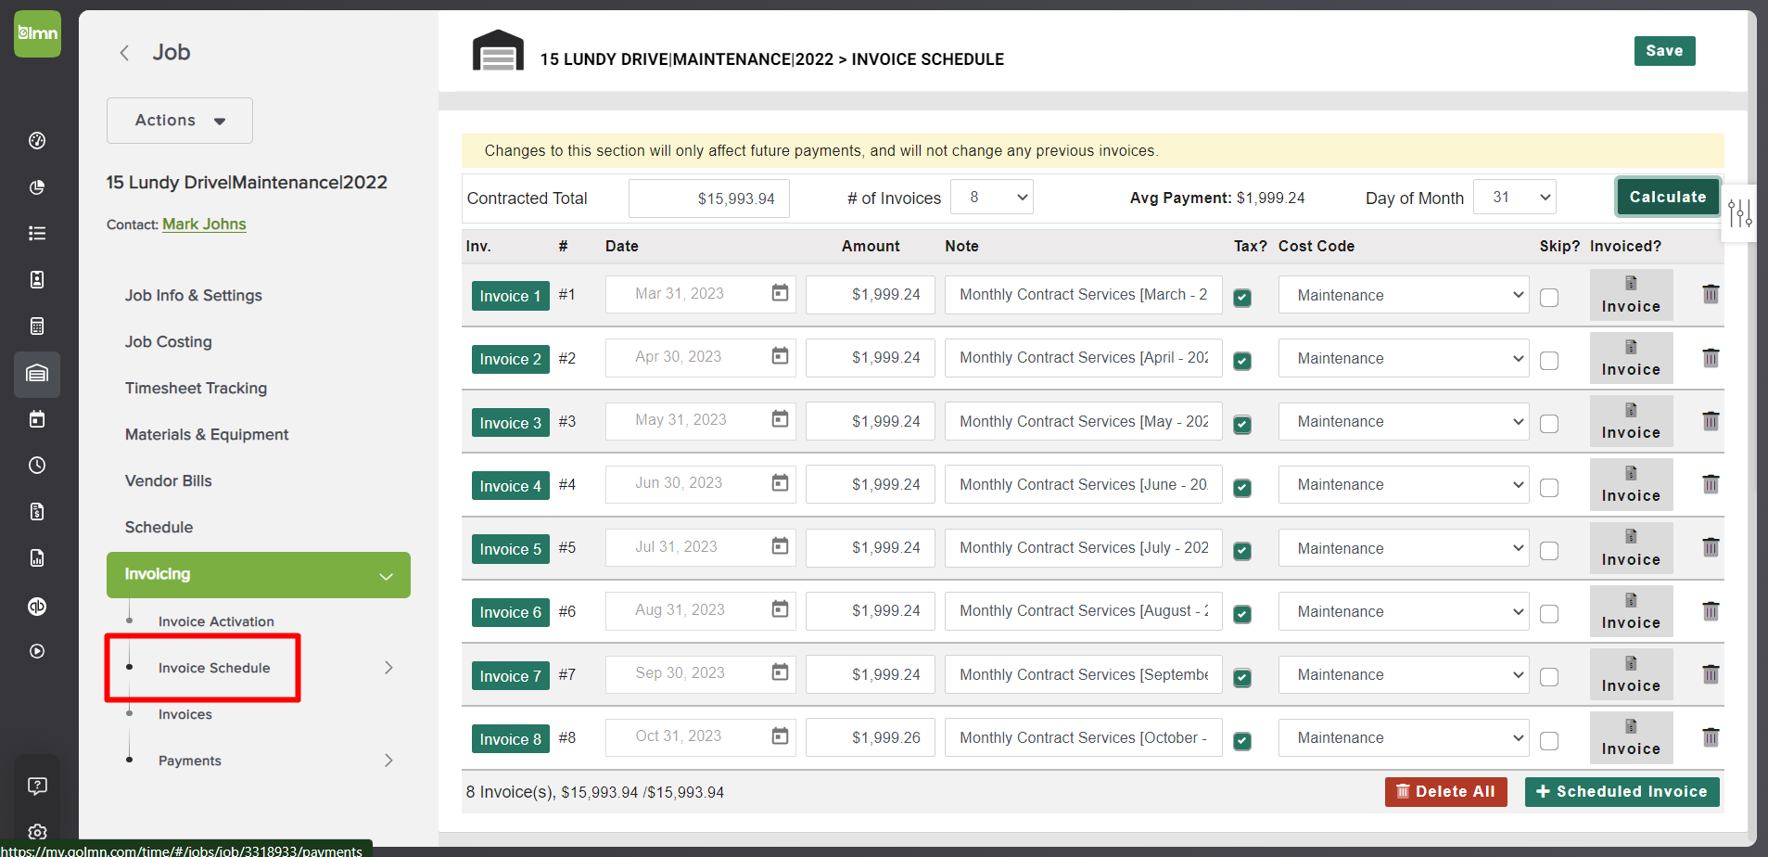The image size is (1768, 857).
Task: Edit the Invoice 8 amount field
Action: point(871,737)
